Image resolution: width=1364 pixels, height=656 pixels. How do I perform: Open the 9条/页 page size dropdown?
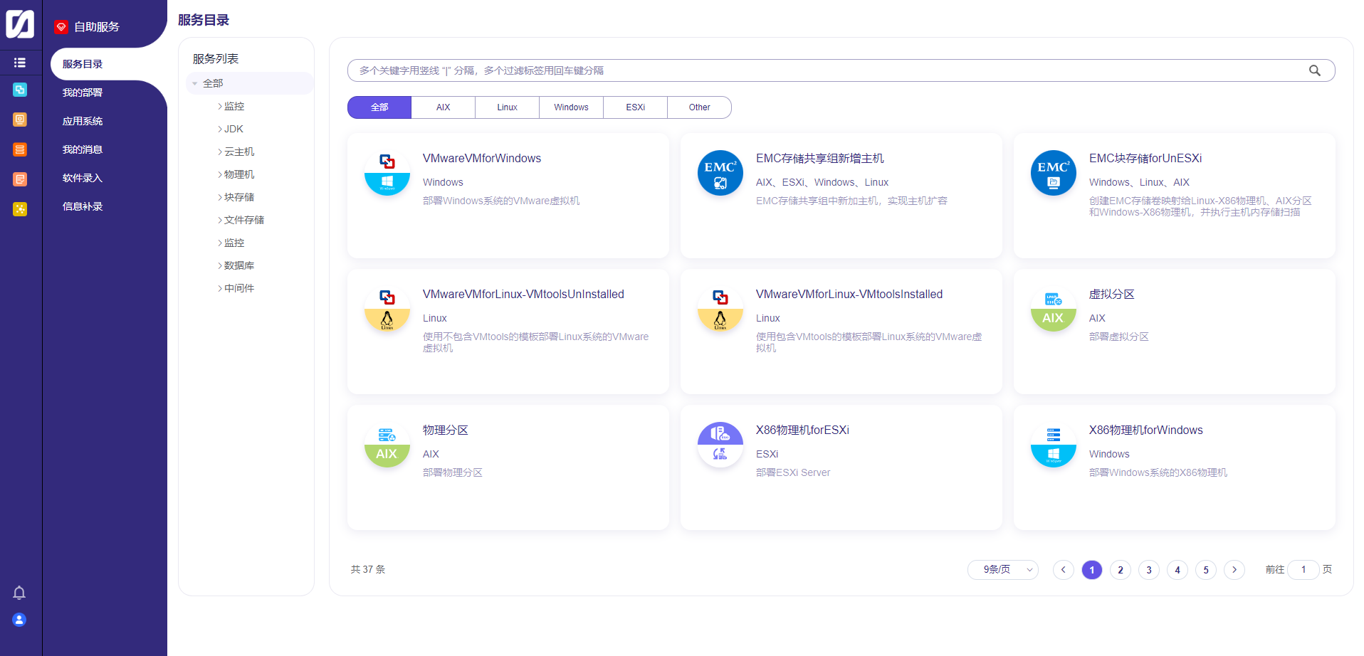tap(1002, 570)
